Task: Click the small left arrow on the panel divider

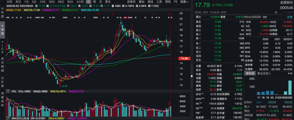Action: click(x=192, y=76)
